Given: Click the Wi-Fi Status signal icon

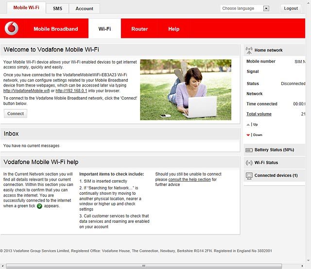Looking at the screenshot, I should [x=249, y=163].
